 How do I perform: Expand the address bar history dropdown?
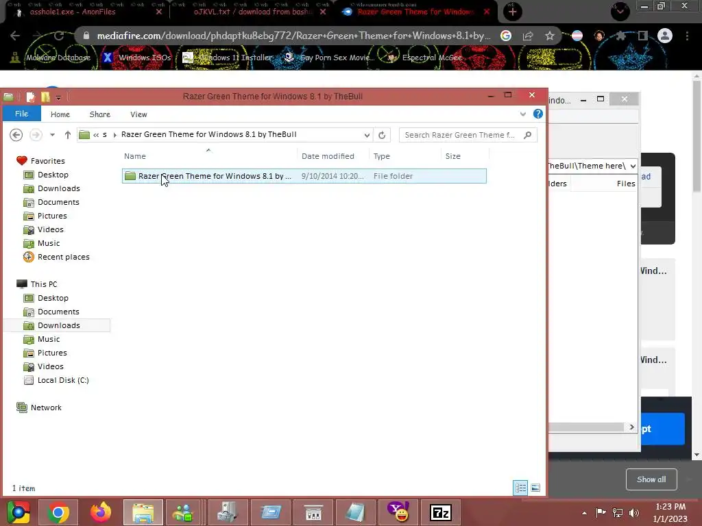pos(367,135)
